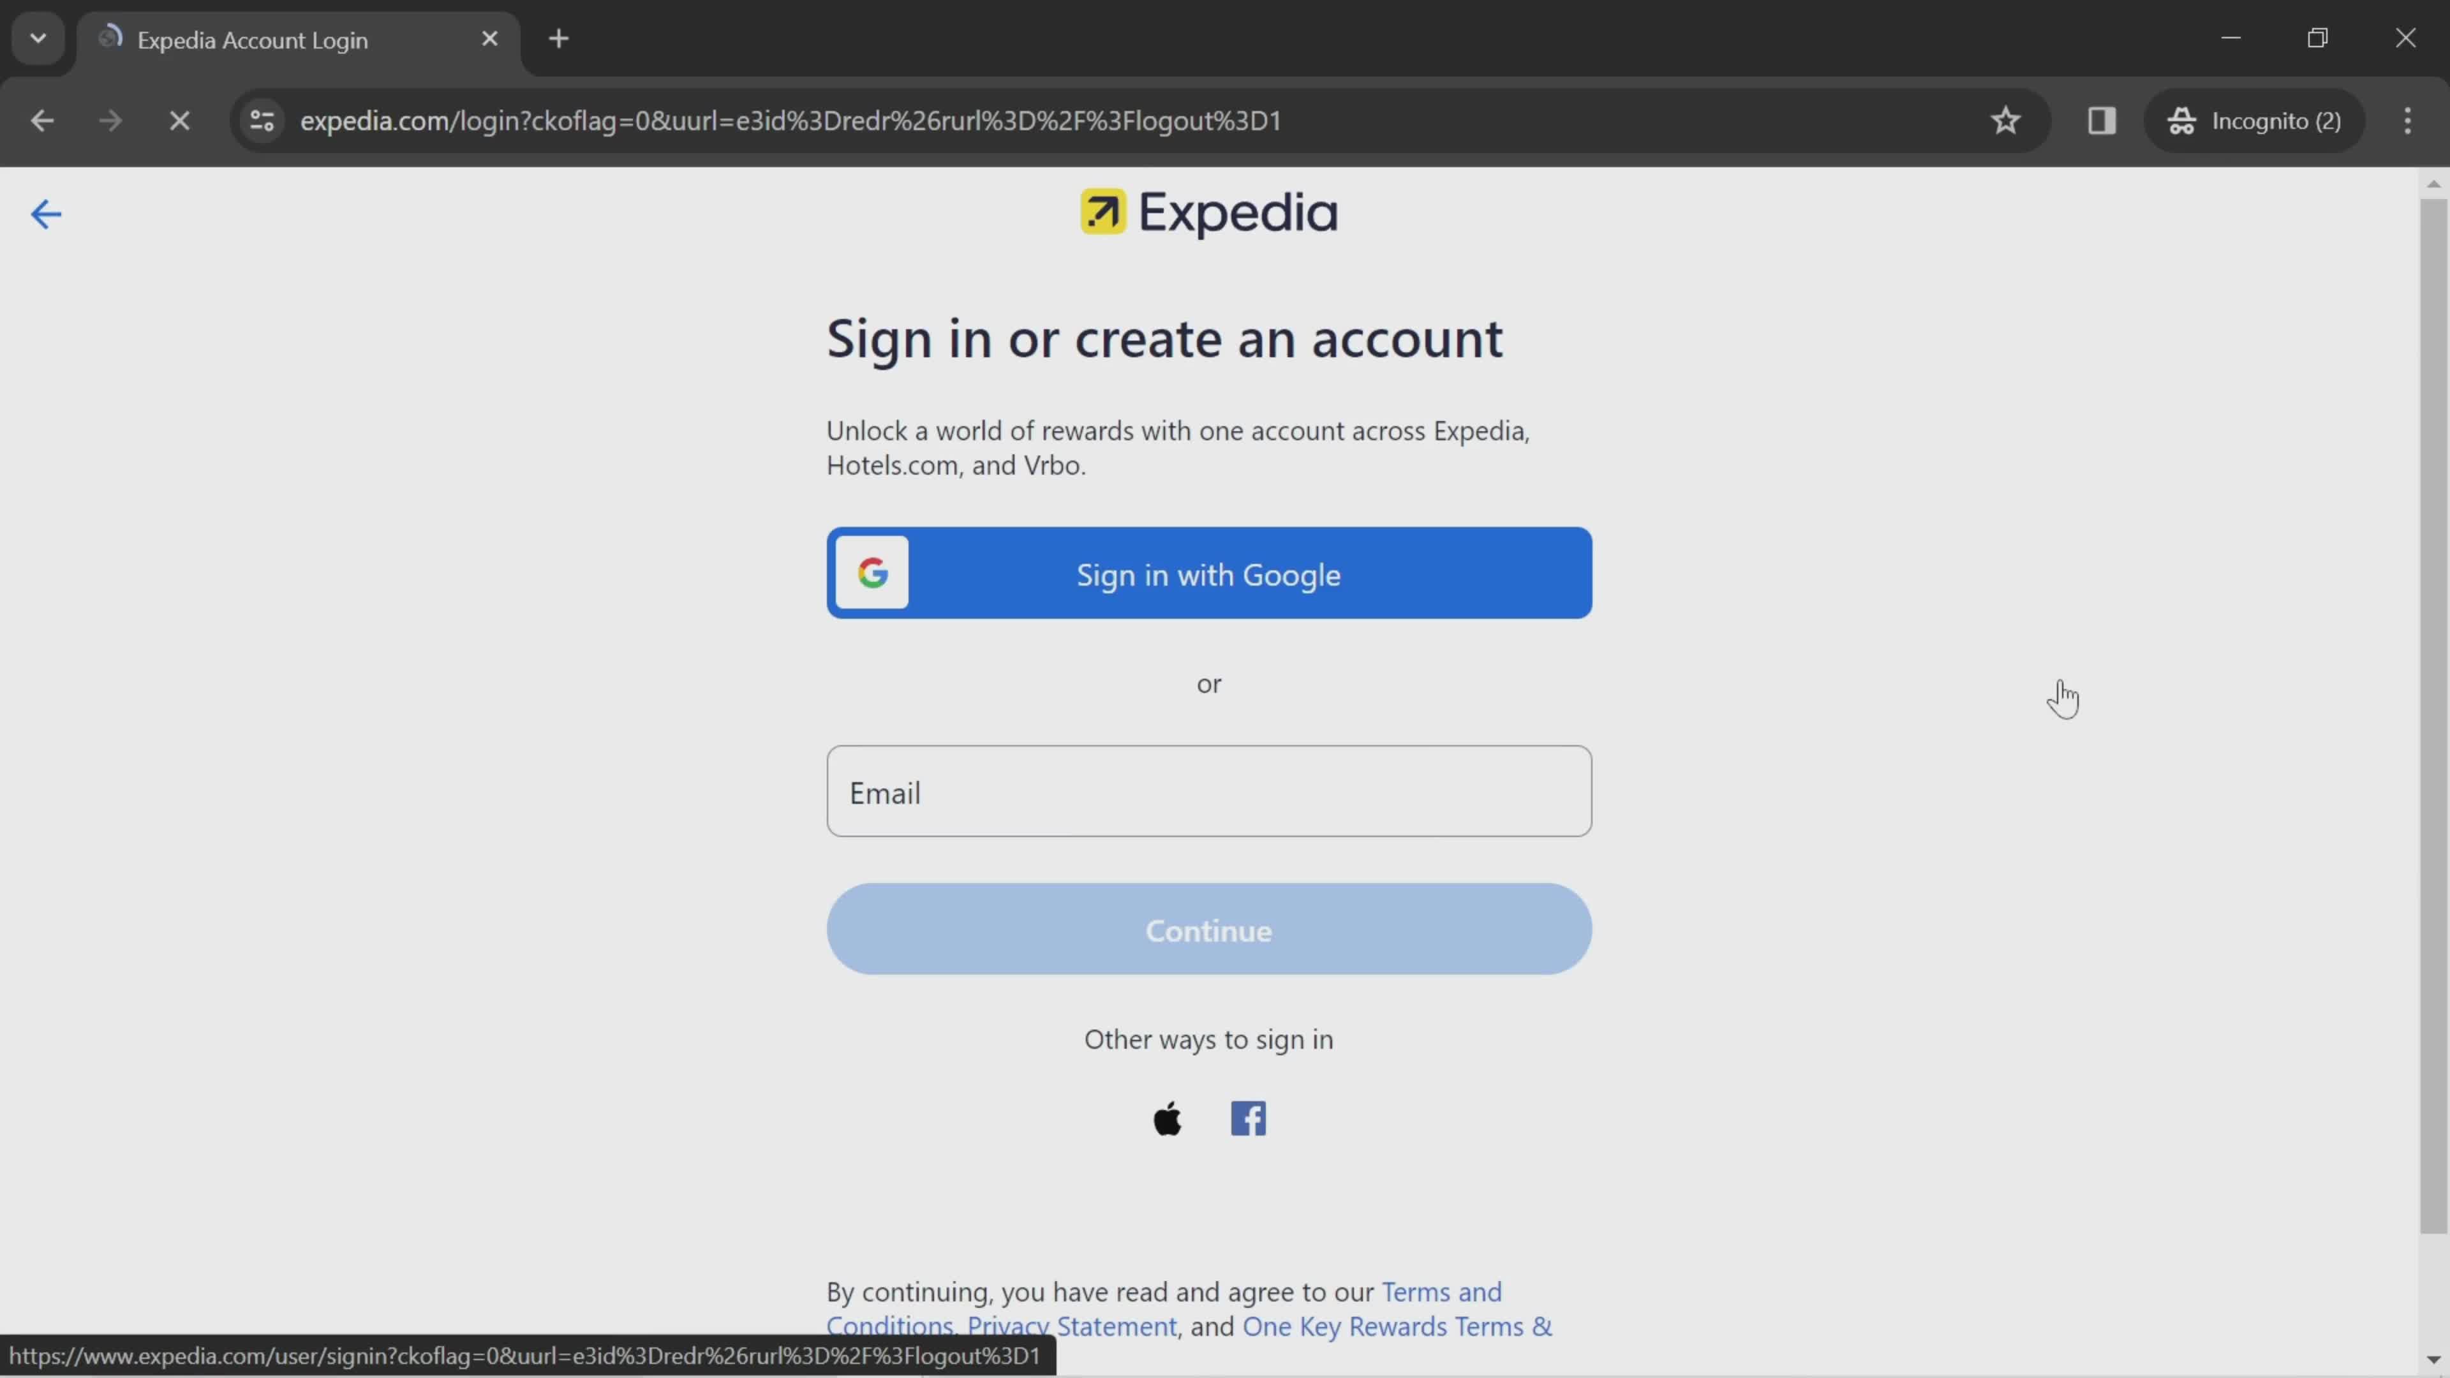This screenshot has height=1378, width=2450.
Task: Open the Privacy Statement link
Action: 1072,1327
